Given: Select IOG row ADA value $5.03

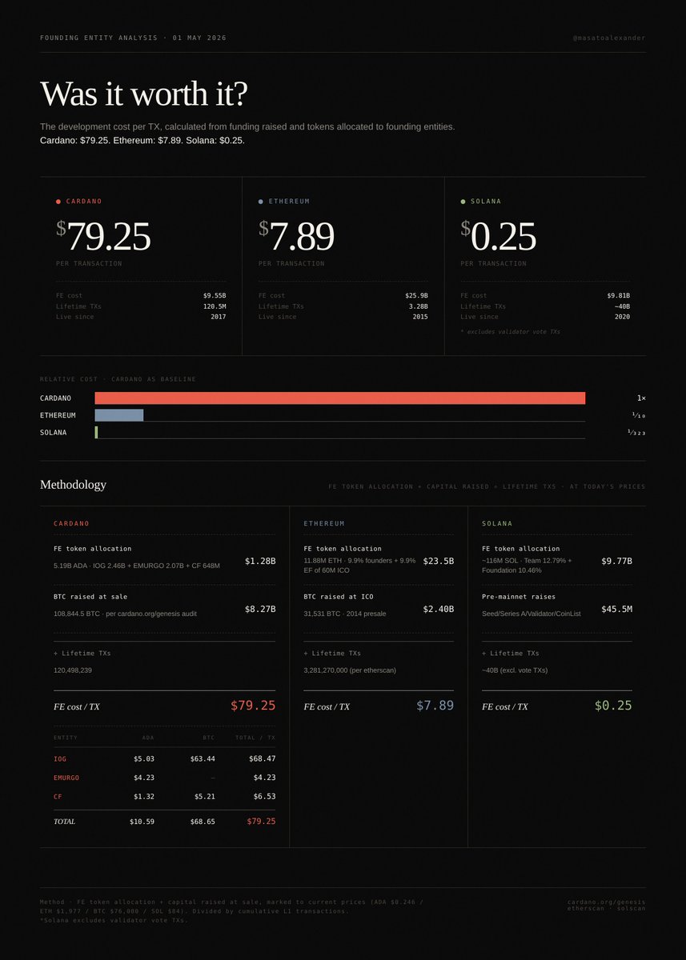Looking at the screenshot, I should 142,758.
